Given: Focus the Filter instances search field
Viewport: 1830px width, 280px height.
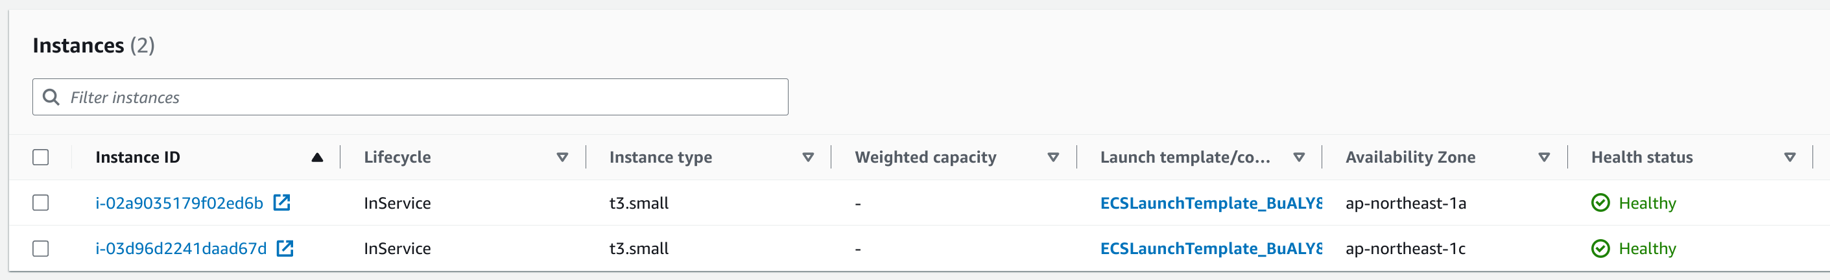Looking at the screenshot, I should [x=410, y=97].
